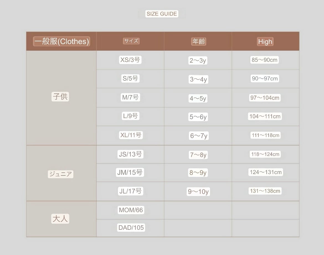Click the ジュニア category label
The image size is (324, 255).
tap(60, 174)
